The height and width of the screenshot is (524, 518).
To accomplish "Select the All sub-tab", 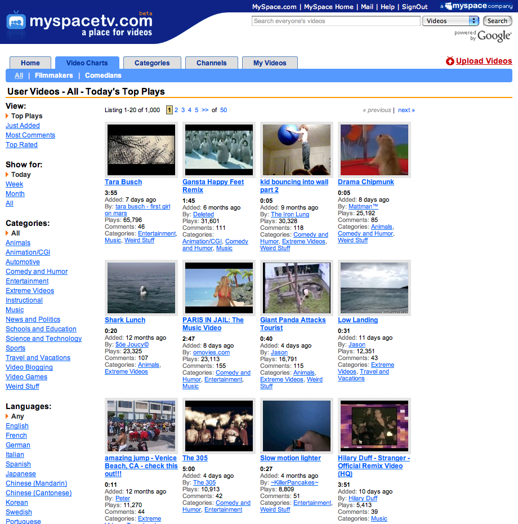I will 19,75.
